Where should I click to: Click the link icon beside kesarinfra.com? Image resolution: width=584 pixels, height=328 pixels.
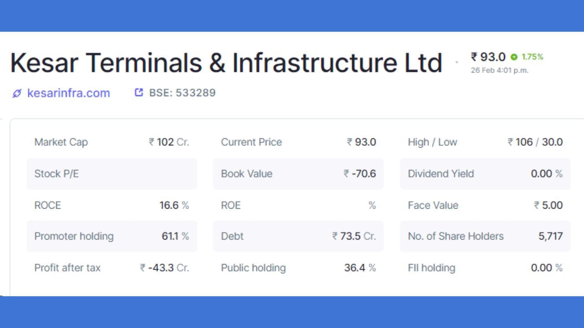coord(17,93)
